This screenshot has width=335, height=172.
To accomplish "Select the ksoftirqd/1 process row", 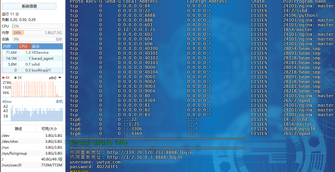I will click(x=33, y=70).
